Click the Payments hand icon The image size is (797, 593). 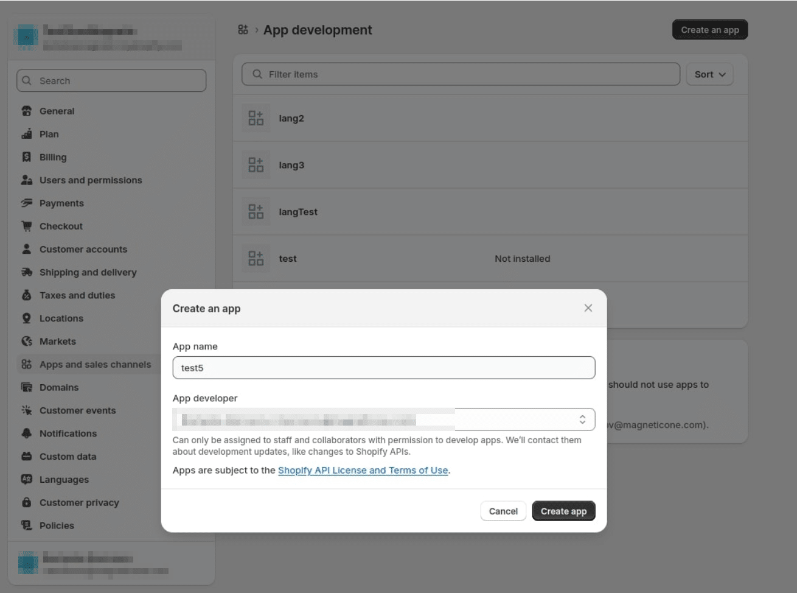pyautogui.click(x=27, y=203)
